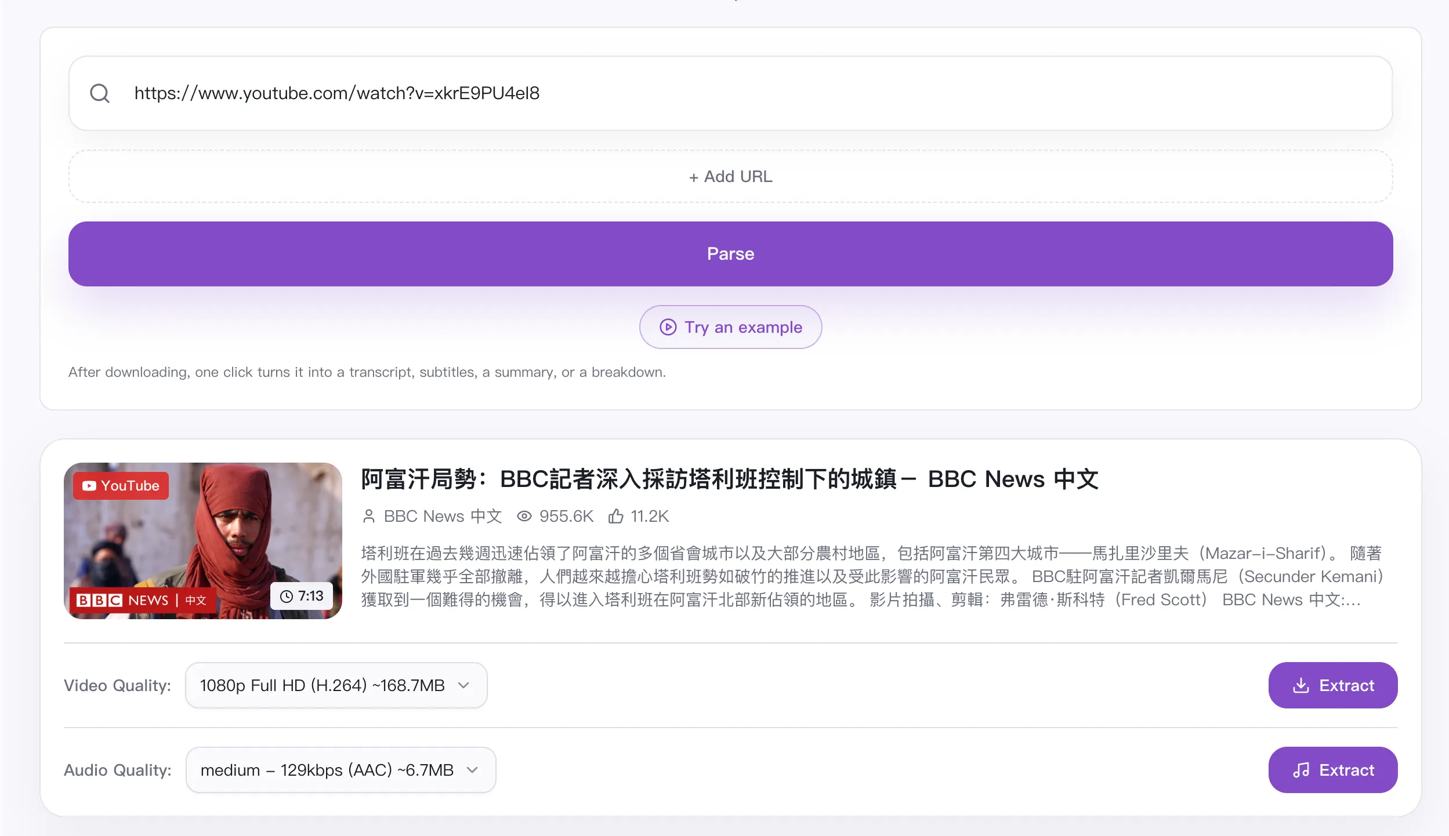Click the After downloading helper text
This screenshot has height=836, width=1449.
coord(367,372)
